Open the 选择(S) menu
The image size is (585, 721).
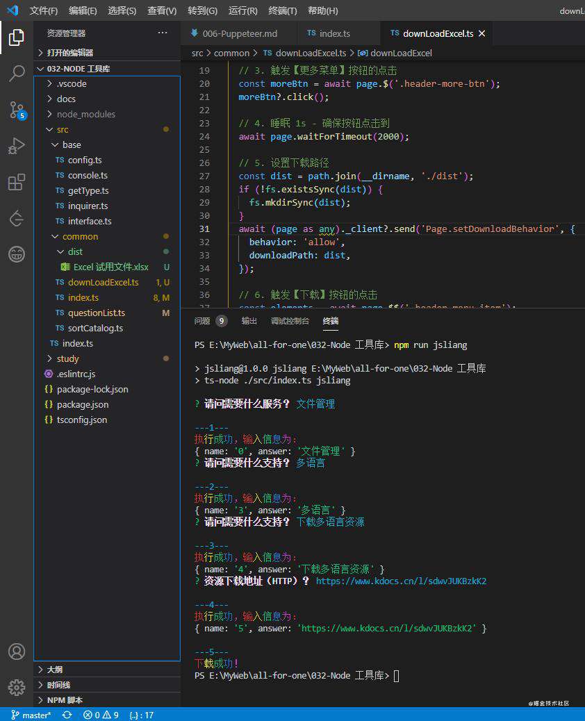(122, 10)
